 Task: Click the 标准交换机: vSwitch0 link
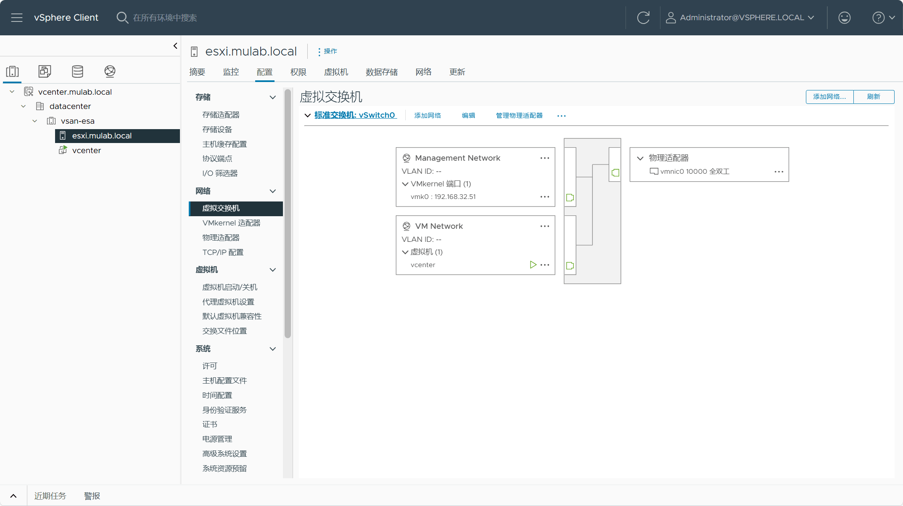click(x=355, y=115)
